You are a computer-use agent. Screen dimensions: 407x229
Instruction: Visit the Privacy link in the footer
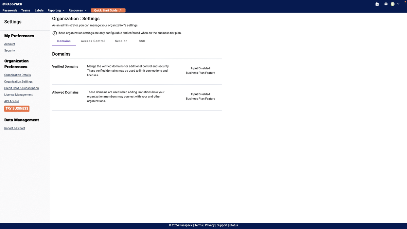click(210, 225)
